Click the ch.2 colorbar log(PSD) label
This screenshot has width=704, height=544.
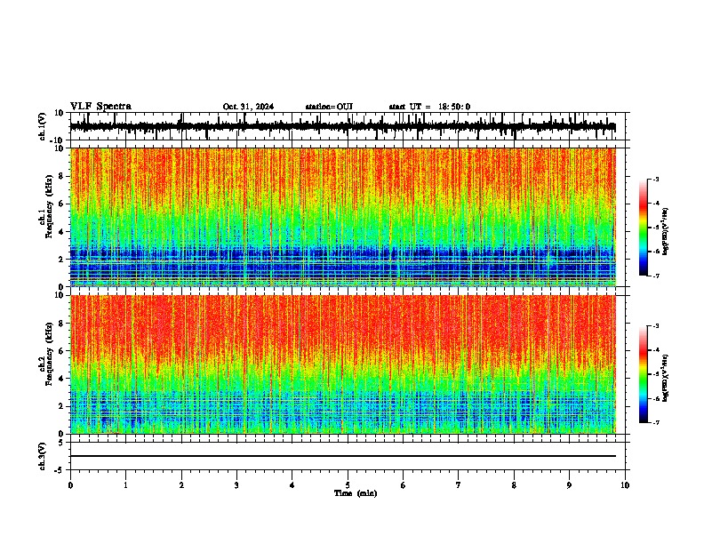click(x=666, y=378)
